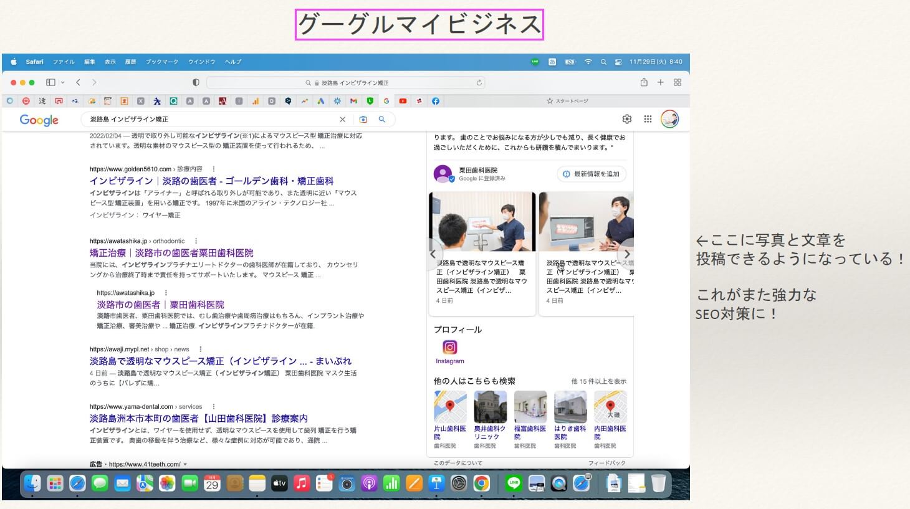Switch to the YouTube pinned tab
Screen dimensions: 910x509
(x=403, y=101)
